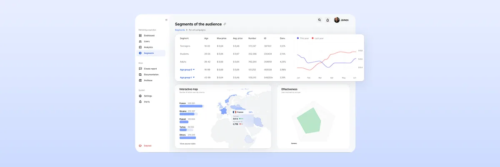Expand the Age group 0 row
The width and height of the screenshot is (500, 167).
187,70
